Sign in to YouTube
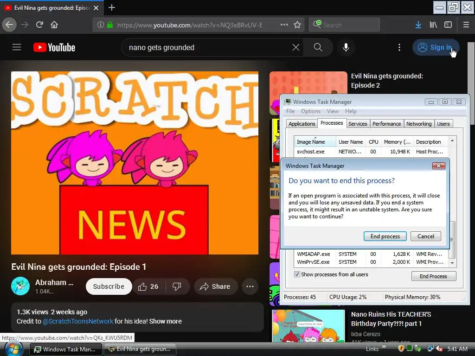The image size is (475, 356). click(x=436, y=47)
